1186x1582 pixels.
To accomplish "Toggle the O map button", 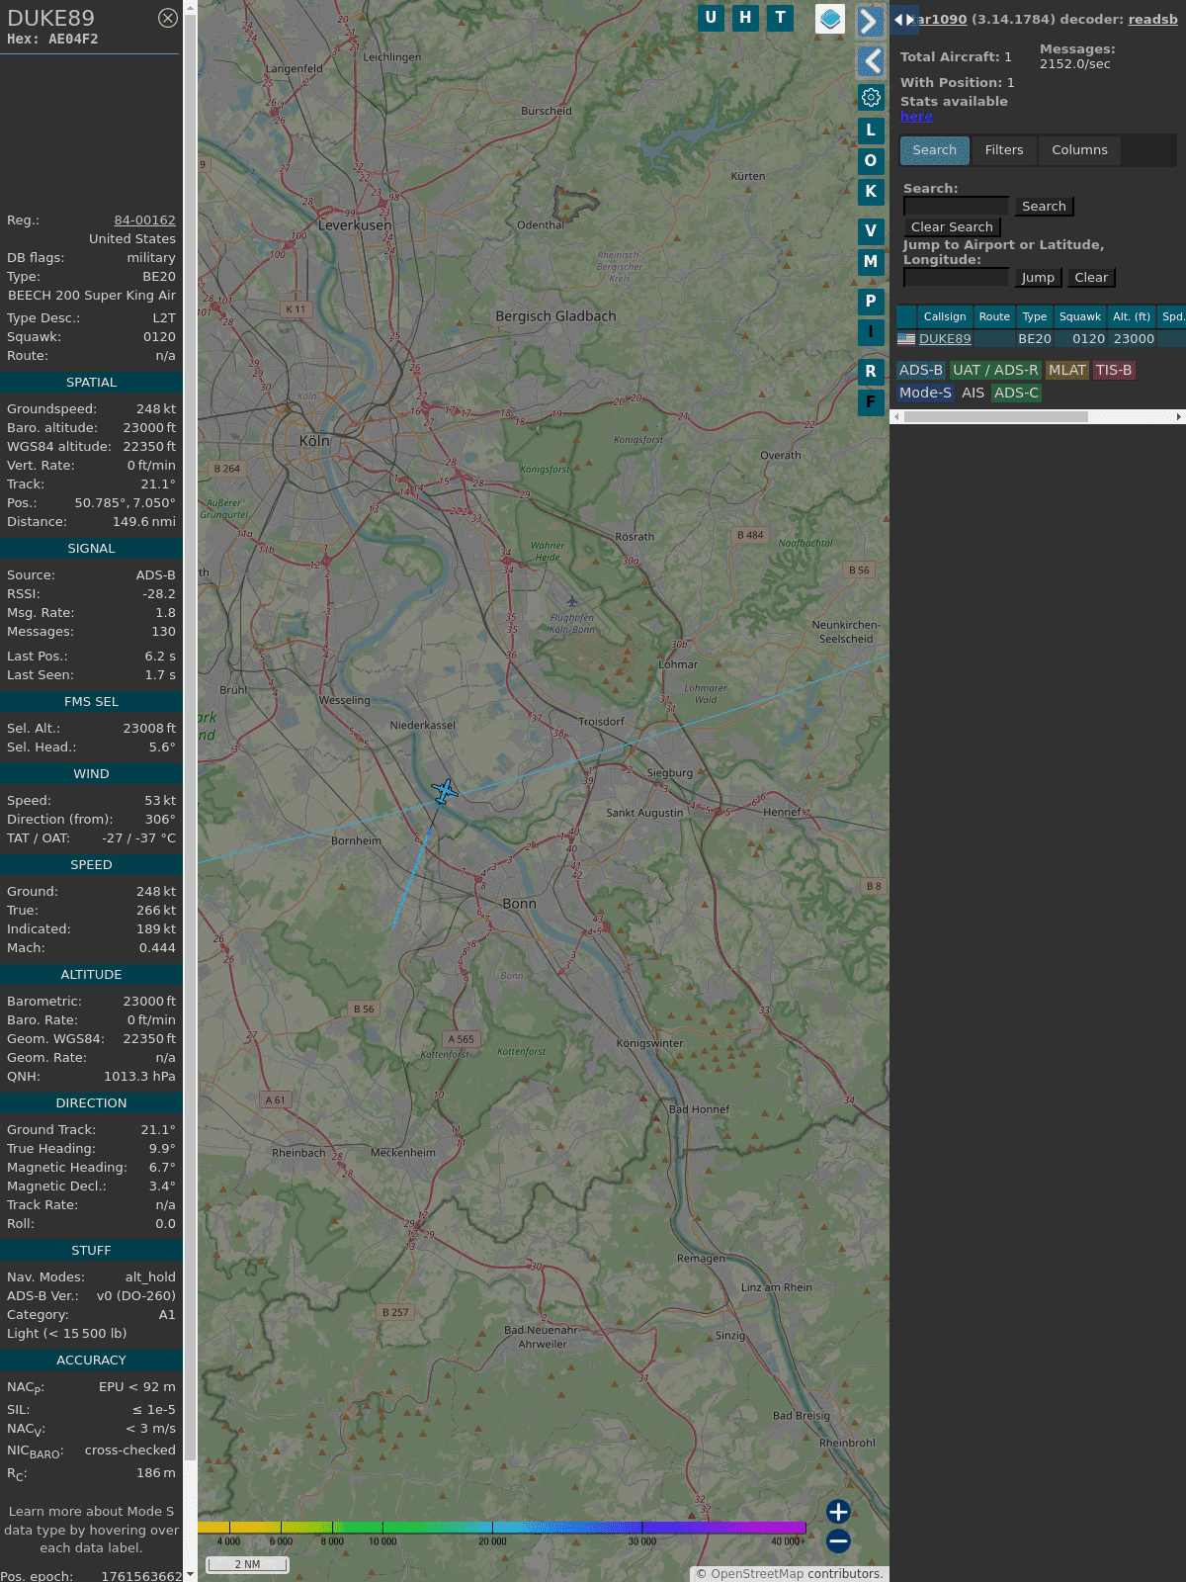I will coord(871,160).
